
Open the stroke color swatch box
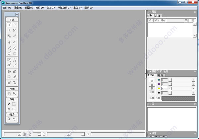pos(14,104)
